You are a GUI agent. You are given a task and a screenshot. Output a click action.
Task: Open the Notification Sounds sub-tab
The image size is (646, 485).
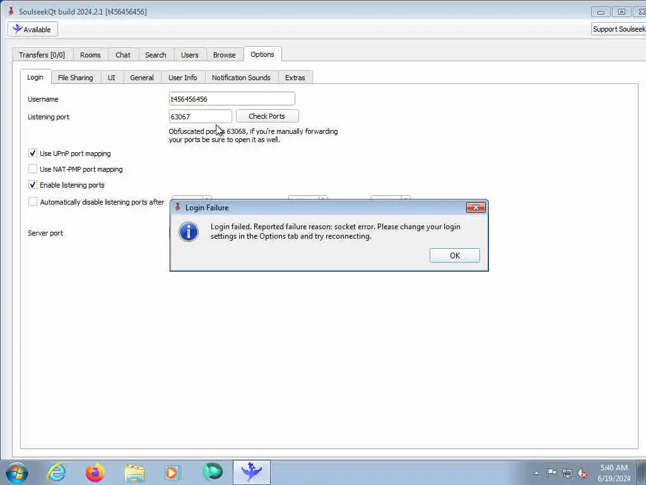[241, 78]
